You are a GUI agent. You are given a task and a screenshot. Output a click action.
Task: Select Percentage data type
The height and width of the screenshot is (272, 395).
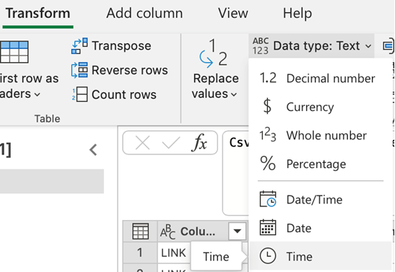[x=320, y=164]
